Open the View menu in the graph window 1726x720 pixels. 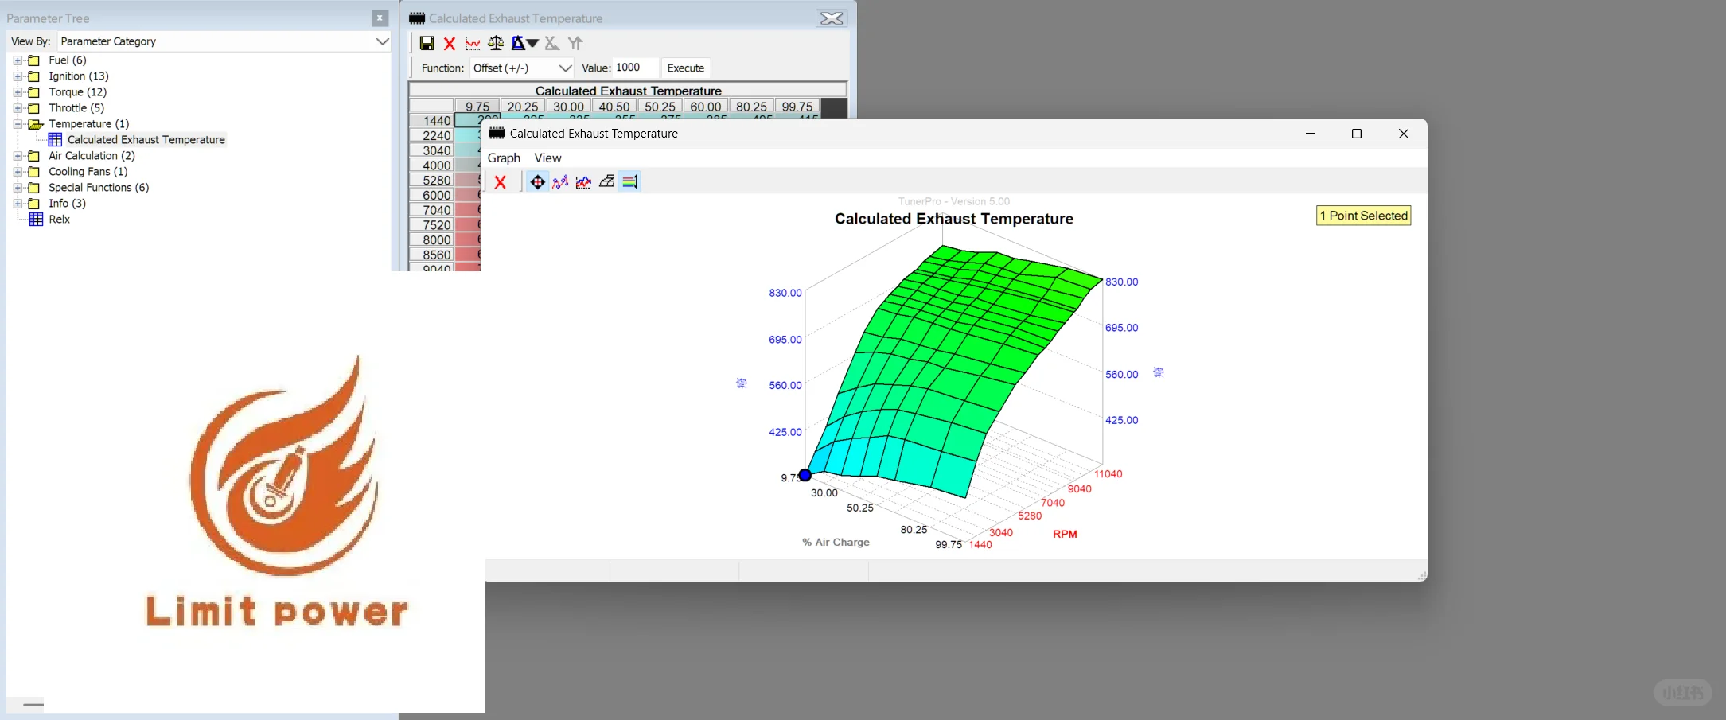[x=547, y=158]
